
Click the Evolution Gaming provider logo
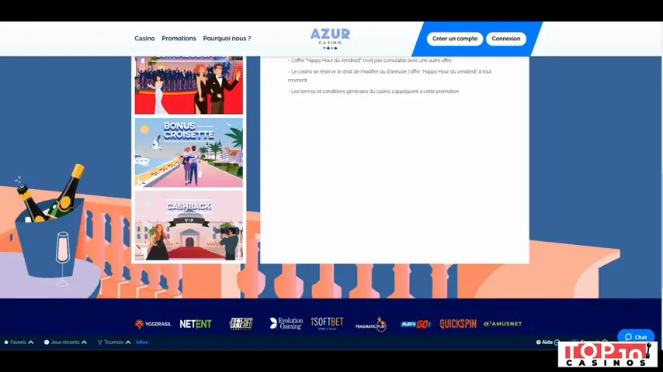(286, 323)
